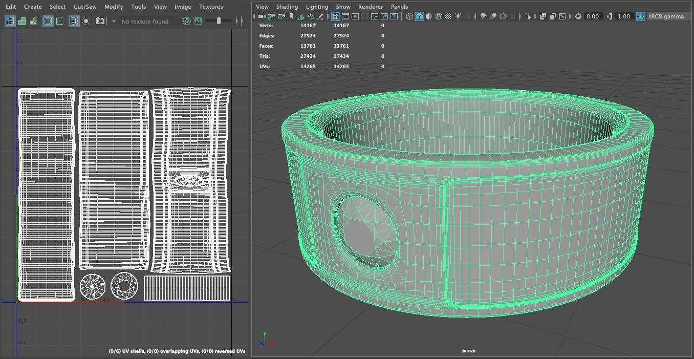Click the lock camera icon
The width and height of the screenshot is (694, 359).
(271, 16)
